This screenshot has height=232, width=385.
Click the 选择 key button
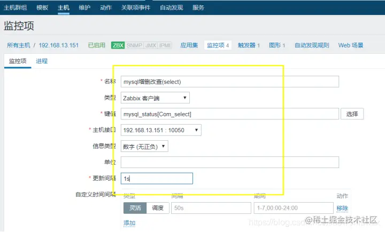352,114
